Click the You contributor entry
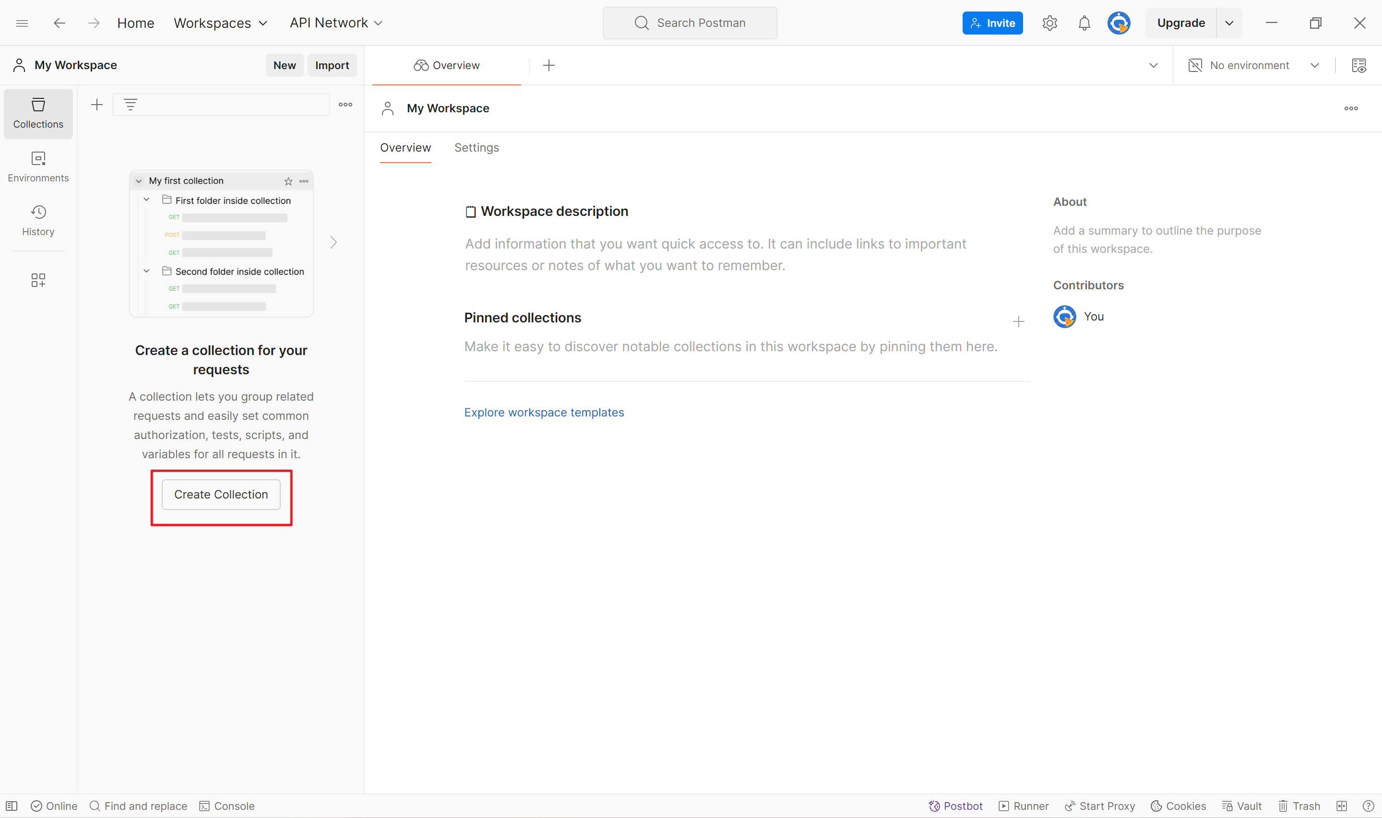Image resolution: width=1382 pixels, height=818 pixels. [x=1079, y=316]
